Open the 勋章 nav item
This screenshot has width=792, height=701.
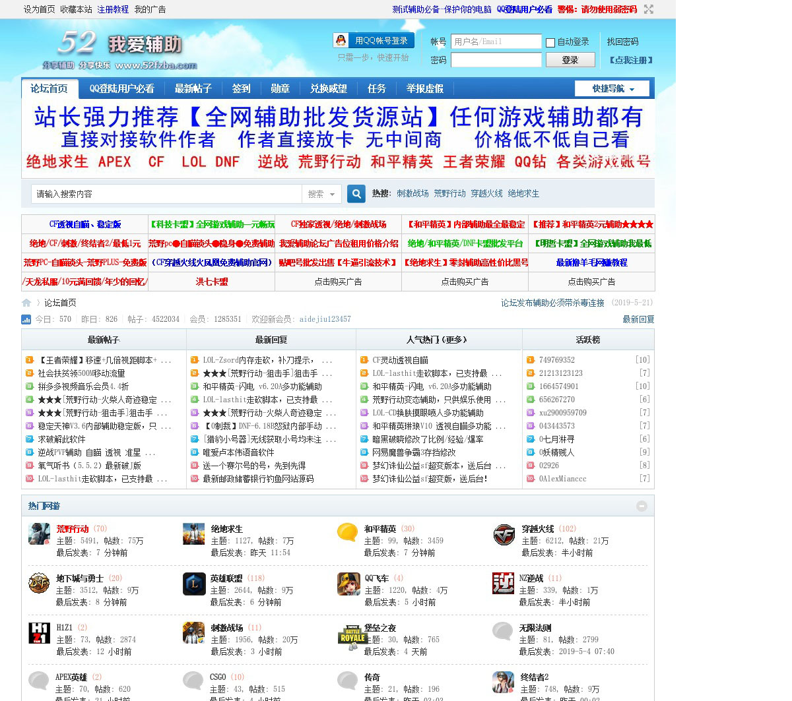tap(280, 88)
